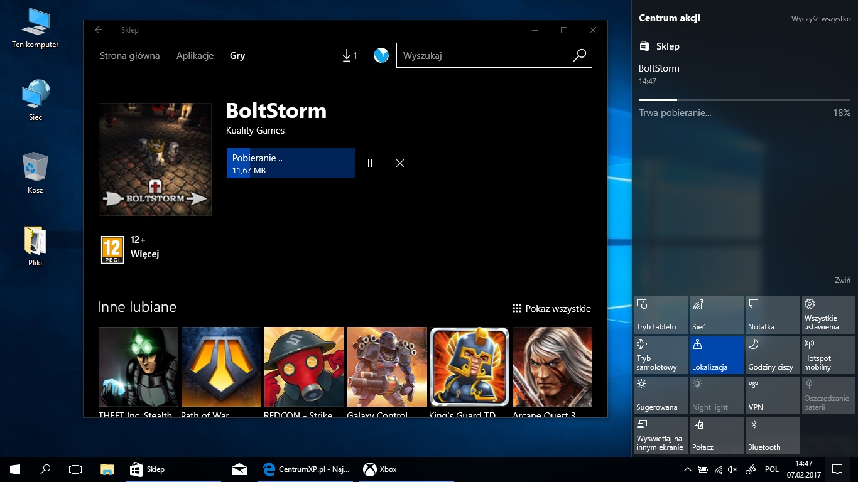Image resolution: width=858 pixels, height=482 pixels.
Task: Pause the BoltStorm download
Action: click(x=370, y=163)
